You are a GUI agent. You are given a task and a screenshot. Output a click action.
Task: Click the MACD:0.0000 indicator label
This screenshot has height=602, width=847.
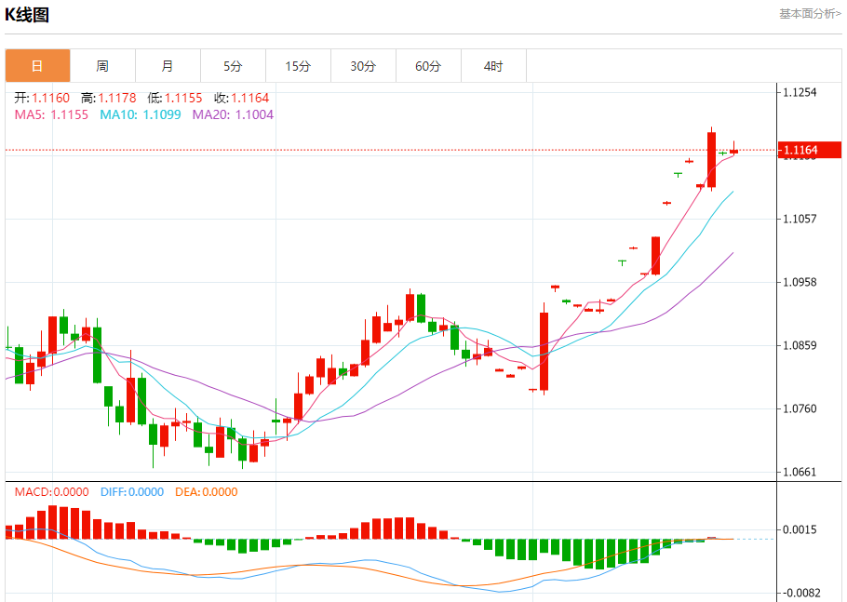(x=51, y=492)
